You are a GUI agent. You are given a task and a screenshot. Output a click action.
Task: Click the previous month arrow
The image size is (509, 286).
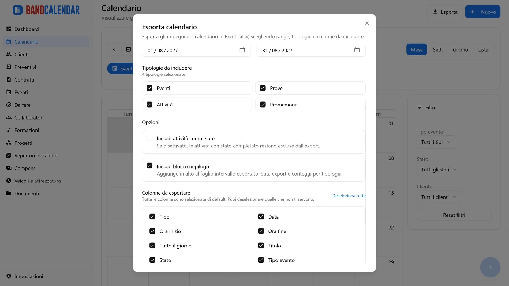(114, 49)
